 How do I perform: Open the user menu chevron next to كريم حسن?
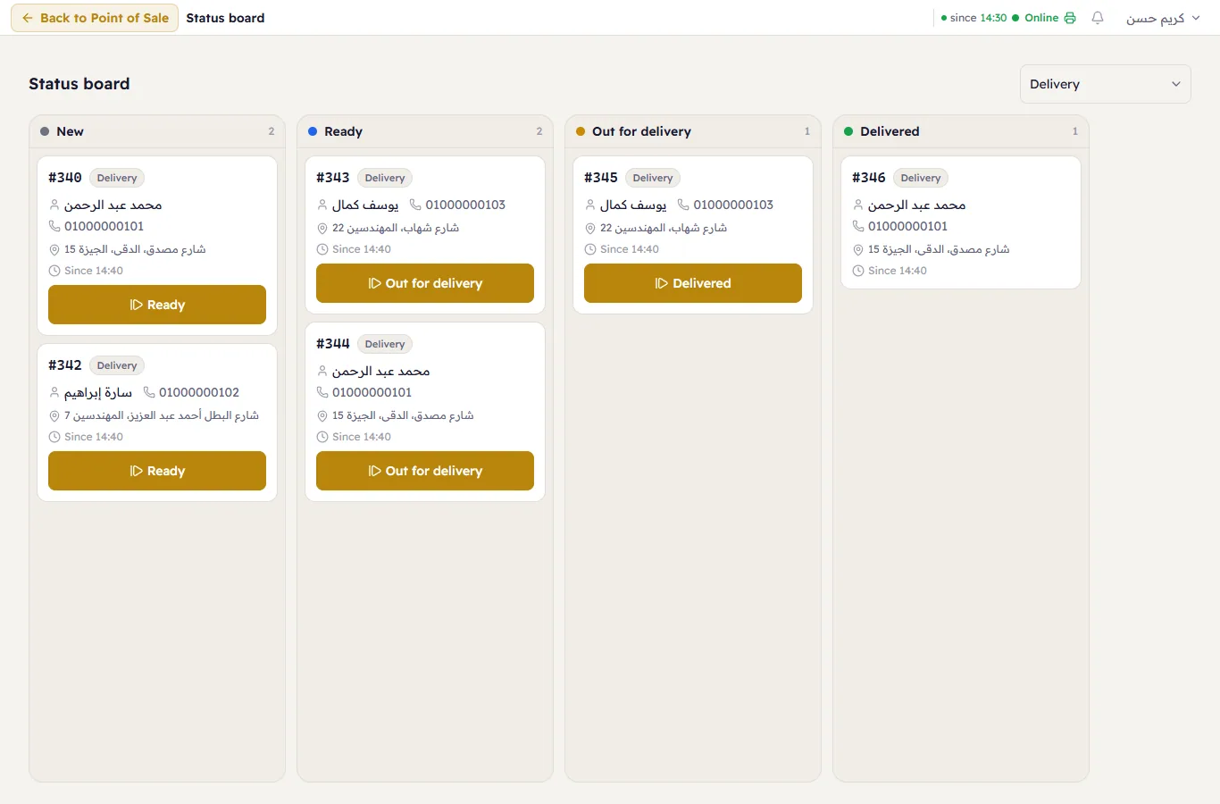[1196, 18]
